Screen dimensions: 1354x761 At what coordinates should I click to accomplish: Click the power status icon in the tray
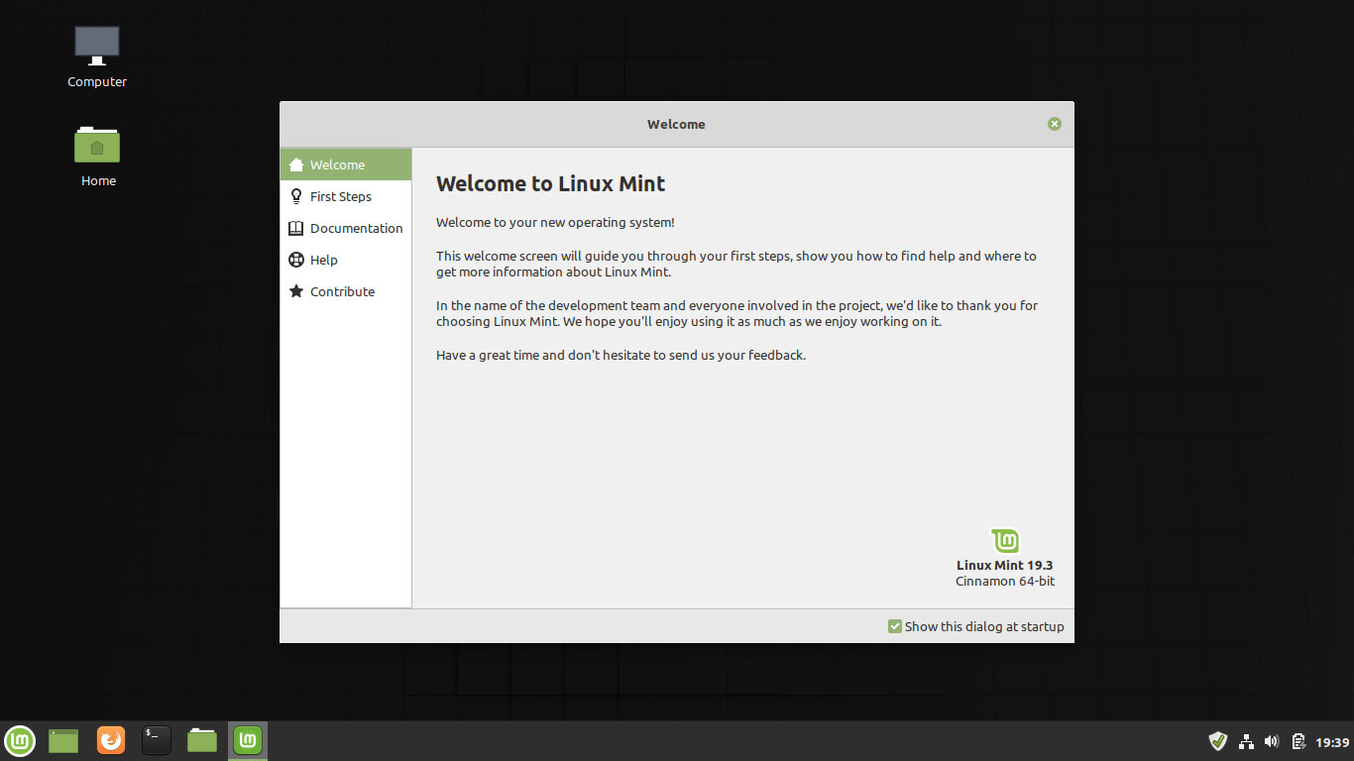coord(1298,740)
